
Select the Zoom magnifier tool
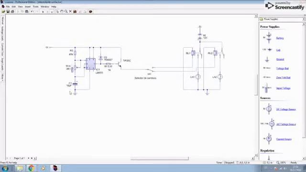click(x=66, y=11)
